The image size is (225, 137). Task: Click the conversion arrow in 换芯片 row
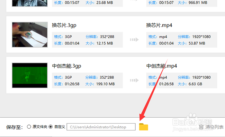point(134,40)
